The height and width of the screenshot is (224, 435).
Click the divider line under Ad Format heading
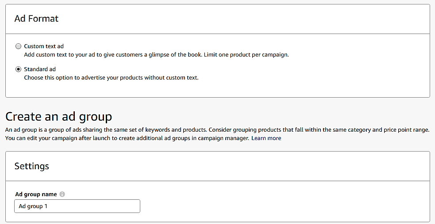pyautogui.click(x=217, y=34)
